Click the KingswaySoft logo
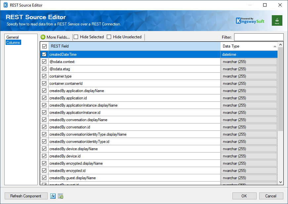Viewport: 288px width, 204px height. click(x=250, y=21)
